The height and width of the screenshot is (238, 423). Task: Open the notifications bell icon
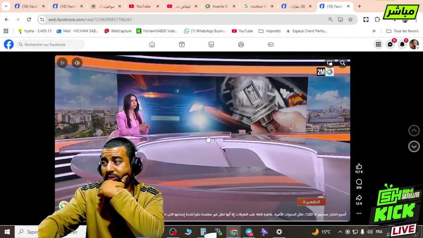pyautogui.click(x=402, y=44)
